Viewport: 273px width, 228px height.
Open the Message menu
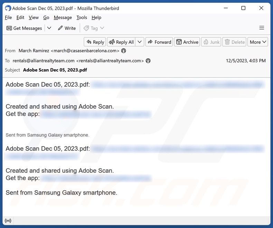click(63, 18)
